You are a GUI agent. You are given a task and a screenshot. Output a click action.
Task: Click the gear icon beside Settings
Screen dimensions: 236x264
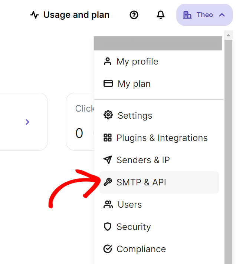coord(108,115)
